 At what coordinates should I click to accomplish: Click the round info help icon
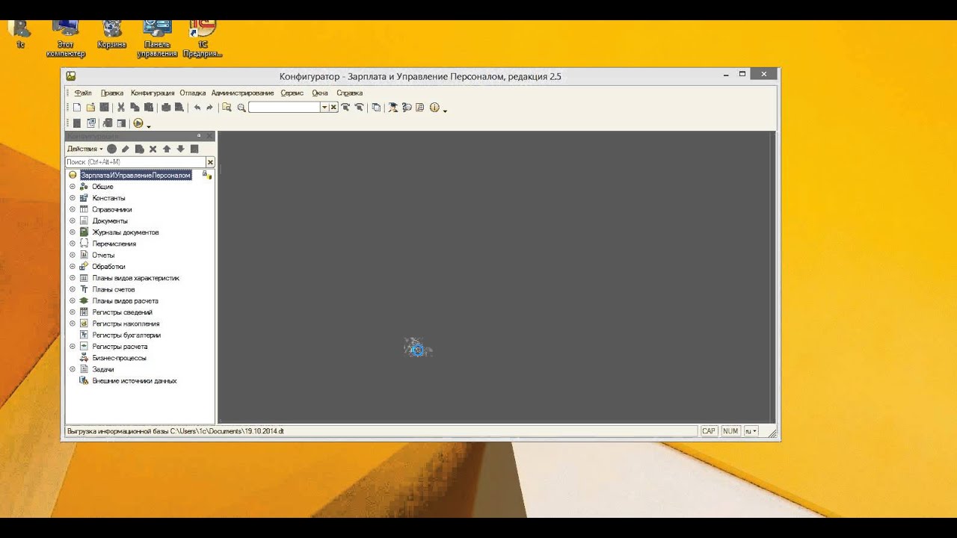click(435, 108)
